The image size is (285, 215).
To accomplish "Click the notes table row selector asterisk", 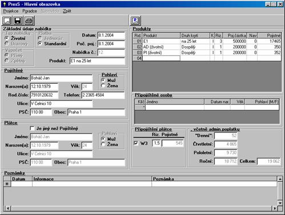I will tap(7, 184).
